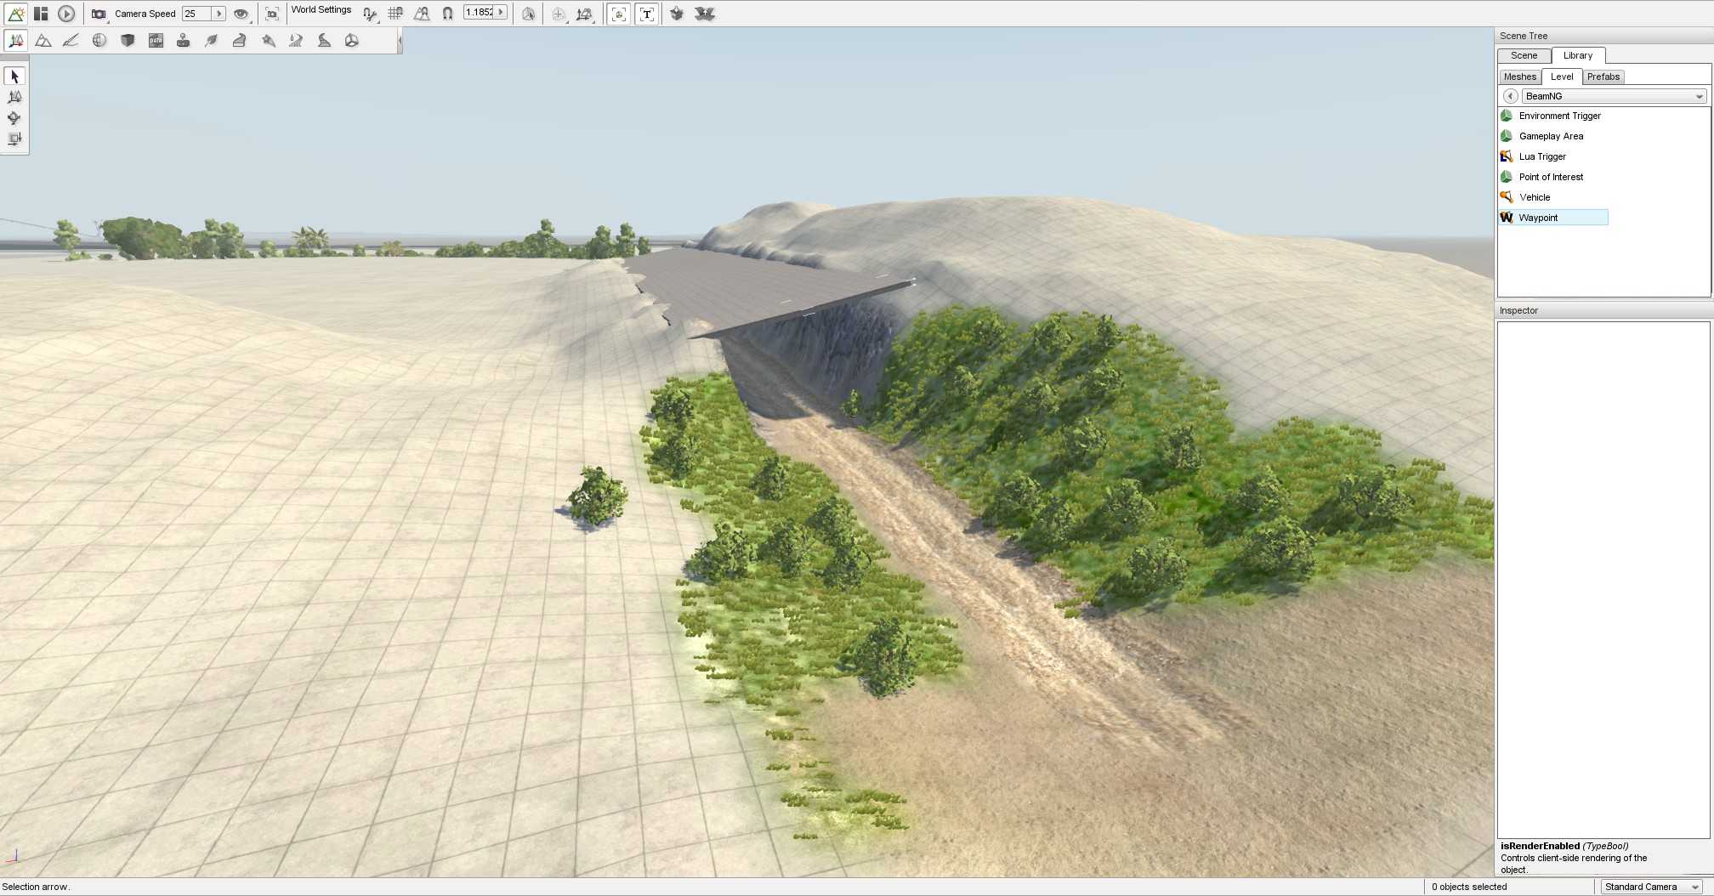
Task: Switch to the Library tab
Action: click(1578, 55)
